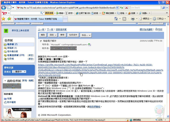Viewport: 170px width, 122px height.
Task: Open the Favorites star icon
Action: [x=4, y=19]
